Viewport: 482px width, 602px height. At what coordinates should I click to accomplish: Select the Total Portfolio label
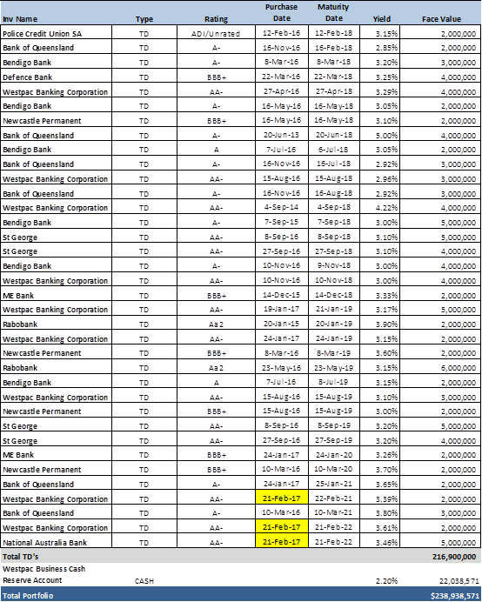point(28,595)
